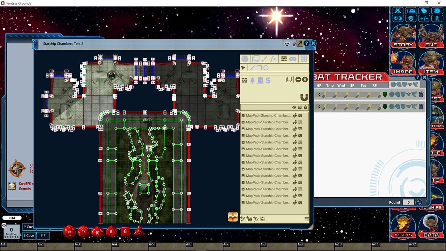Click HP field of first combat tracker row
This screenshot has width=446, height=251.
point(319,94)
